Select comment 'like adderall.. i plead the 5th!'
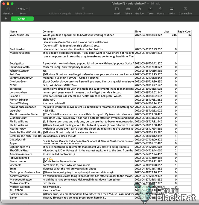 pos(88,136)
